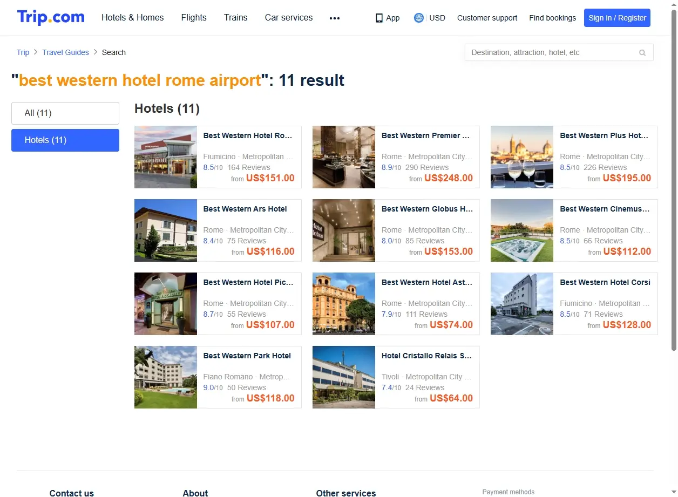Click the page vertical scrollbar
Image resolution: width=678 pixels, height=497 pixels.
[674, 179]
